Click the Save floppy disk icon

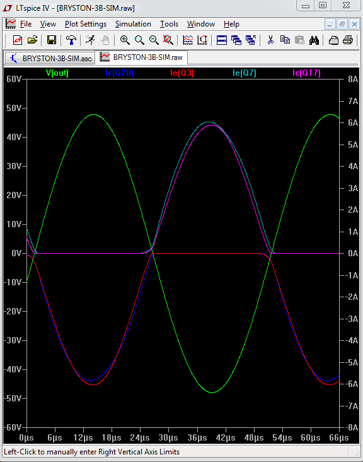pos(52,40)
